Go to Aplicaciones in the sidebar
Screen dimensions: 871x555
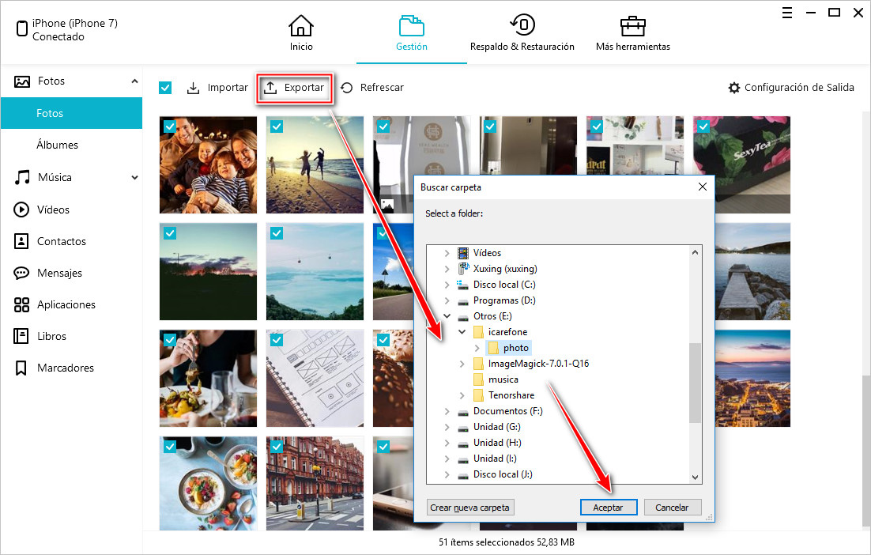pos(66,304)
